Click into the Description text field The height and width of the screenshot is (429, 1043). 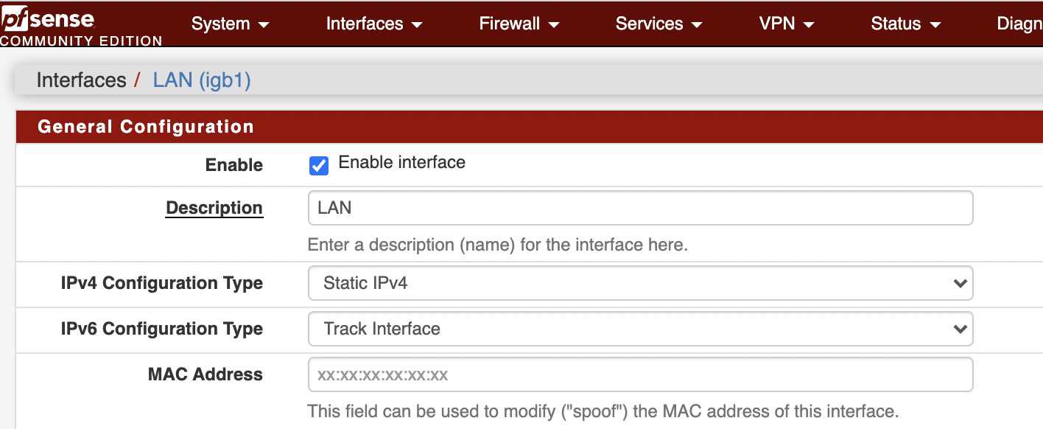640,208
